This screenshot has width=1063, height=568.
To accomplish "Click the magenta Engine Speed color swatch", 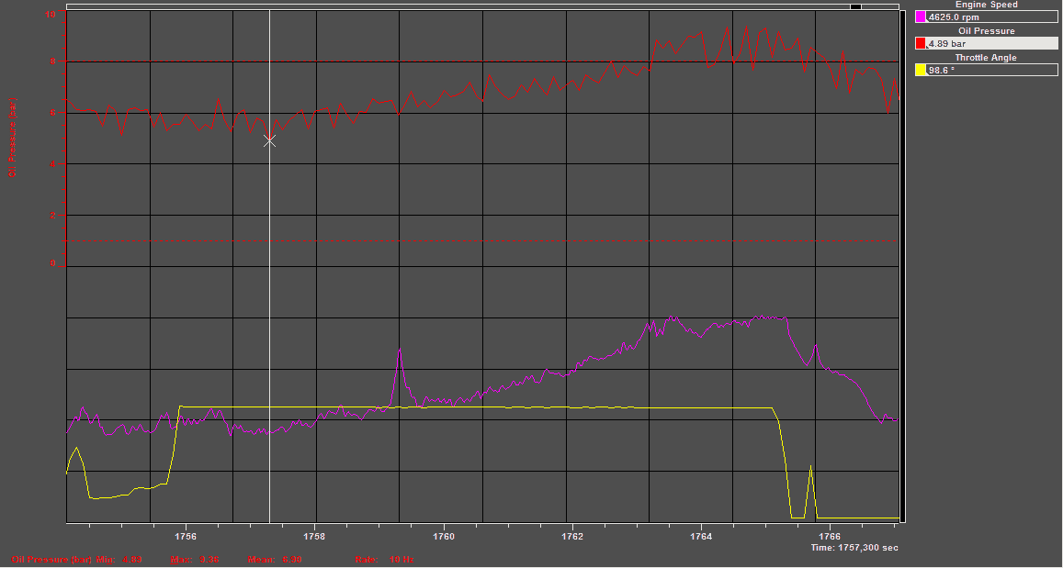I will [x=921, y=17].
